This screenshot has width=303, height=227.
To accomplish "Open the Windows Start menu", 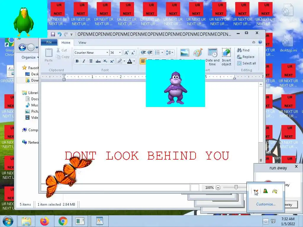I will (x=8, y=221).
